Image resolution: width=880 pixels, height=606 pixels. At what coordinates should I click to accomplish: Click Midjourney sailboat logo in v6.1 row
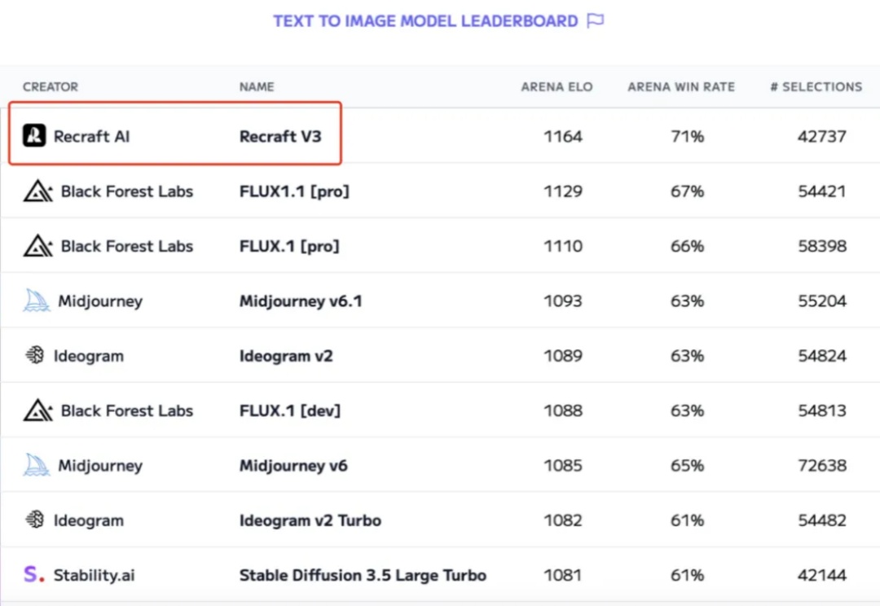[37, 301]
